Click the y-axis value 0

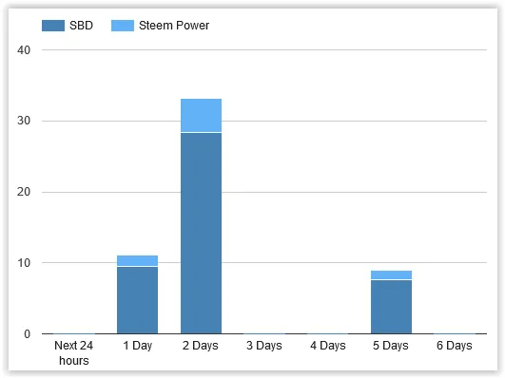[28, 334]
